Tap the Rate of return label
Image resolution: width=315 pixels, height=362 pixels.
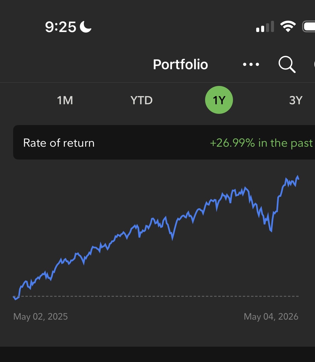[59, 143]
